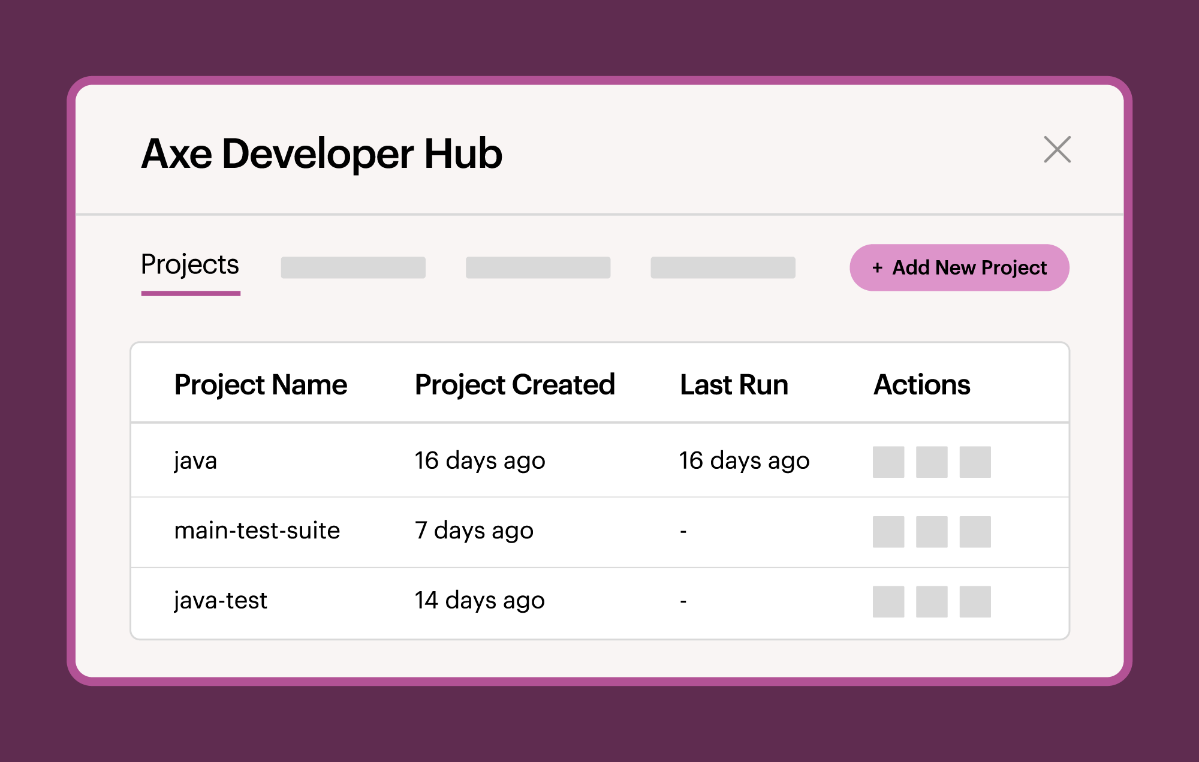Click the middle action icon for main-test-suite
The height and width of the screenshot is (762, 1199).
click(932, 531)
